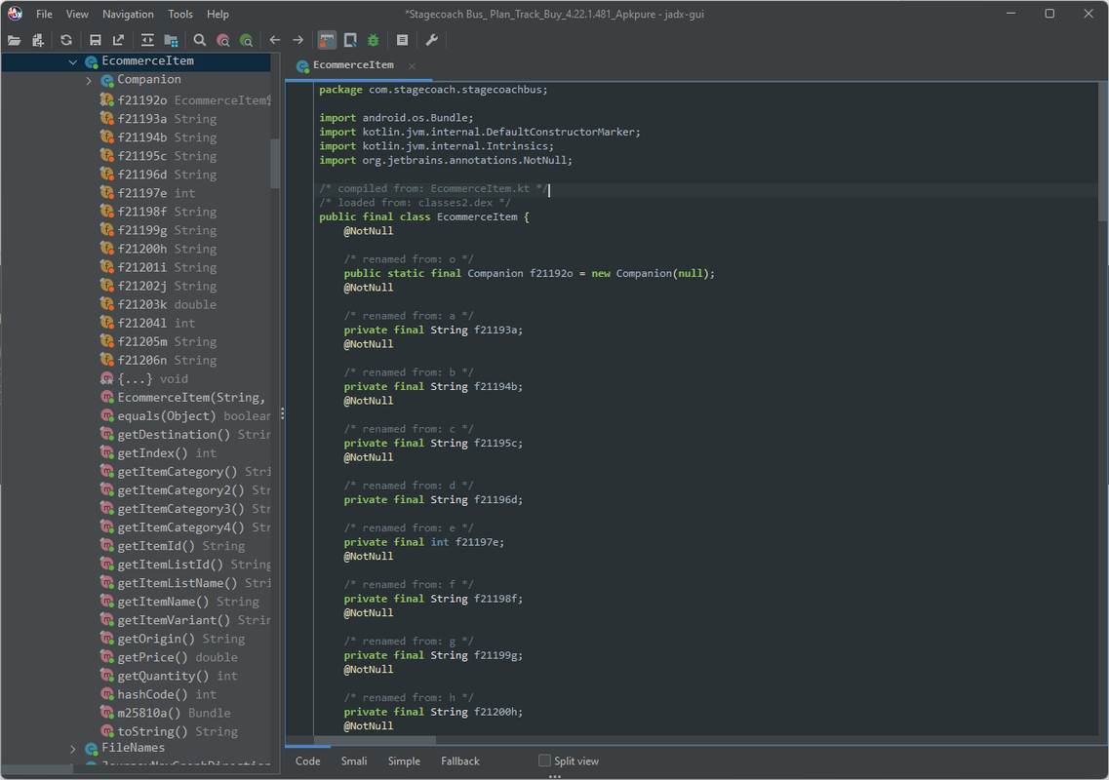Click the Back navigation arrow
This screenshot has width=1109, height=780.
coord(273,39)
